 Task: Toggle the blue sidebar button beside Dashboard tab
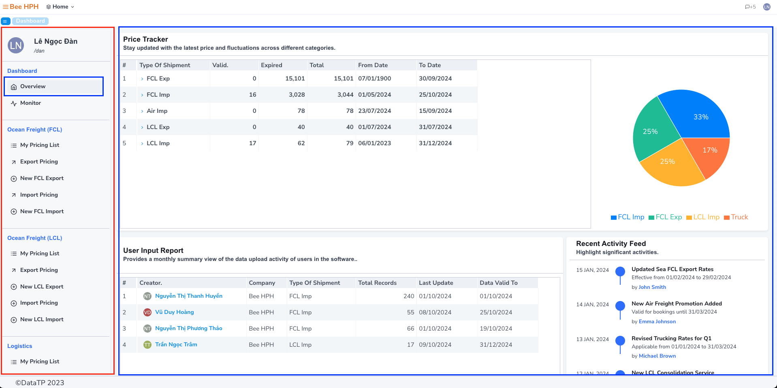click(x=5, y=21)
